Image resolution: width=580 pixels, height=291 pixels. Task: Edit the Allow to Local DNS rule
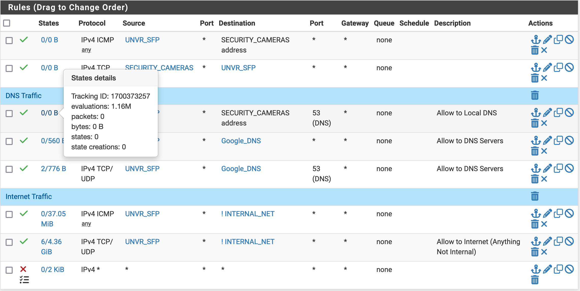[x=547, y=113]
